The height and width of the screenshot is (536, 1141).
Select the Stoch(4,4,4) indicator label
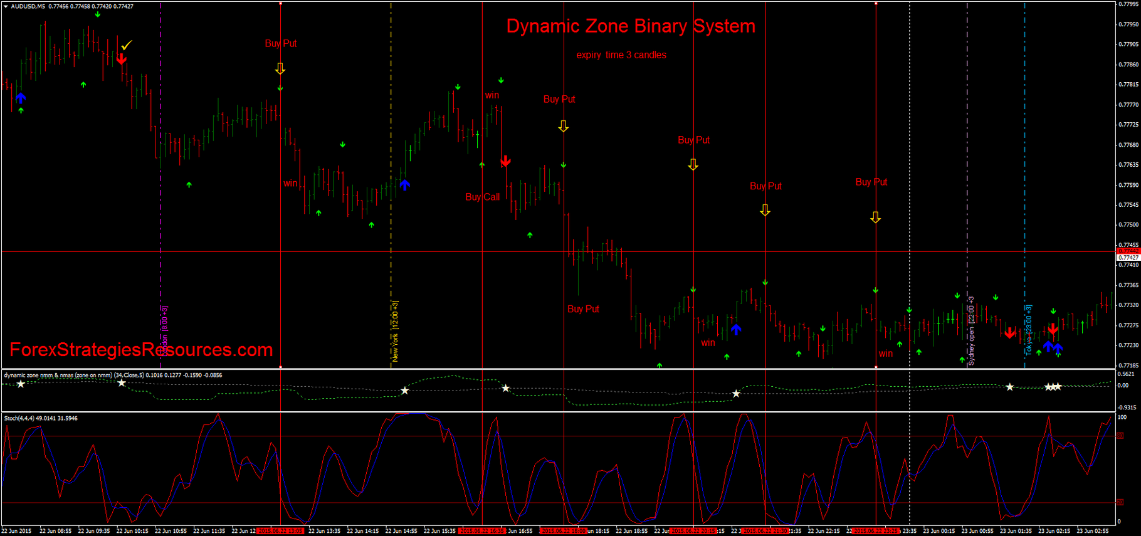(x=41, y=418)
